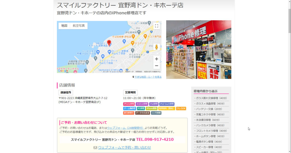Click the タコマリア restaurant marker

pyautogui.click(x=132, y=43)
